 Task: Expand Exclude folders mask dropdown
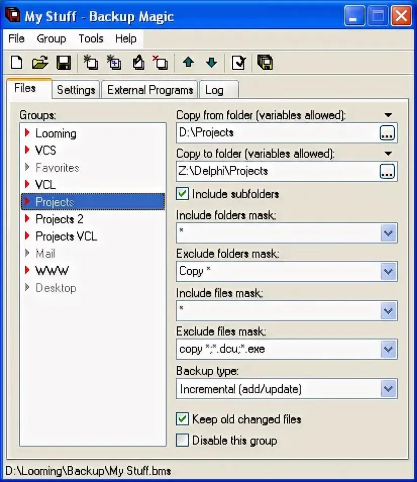pos(388,271)
